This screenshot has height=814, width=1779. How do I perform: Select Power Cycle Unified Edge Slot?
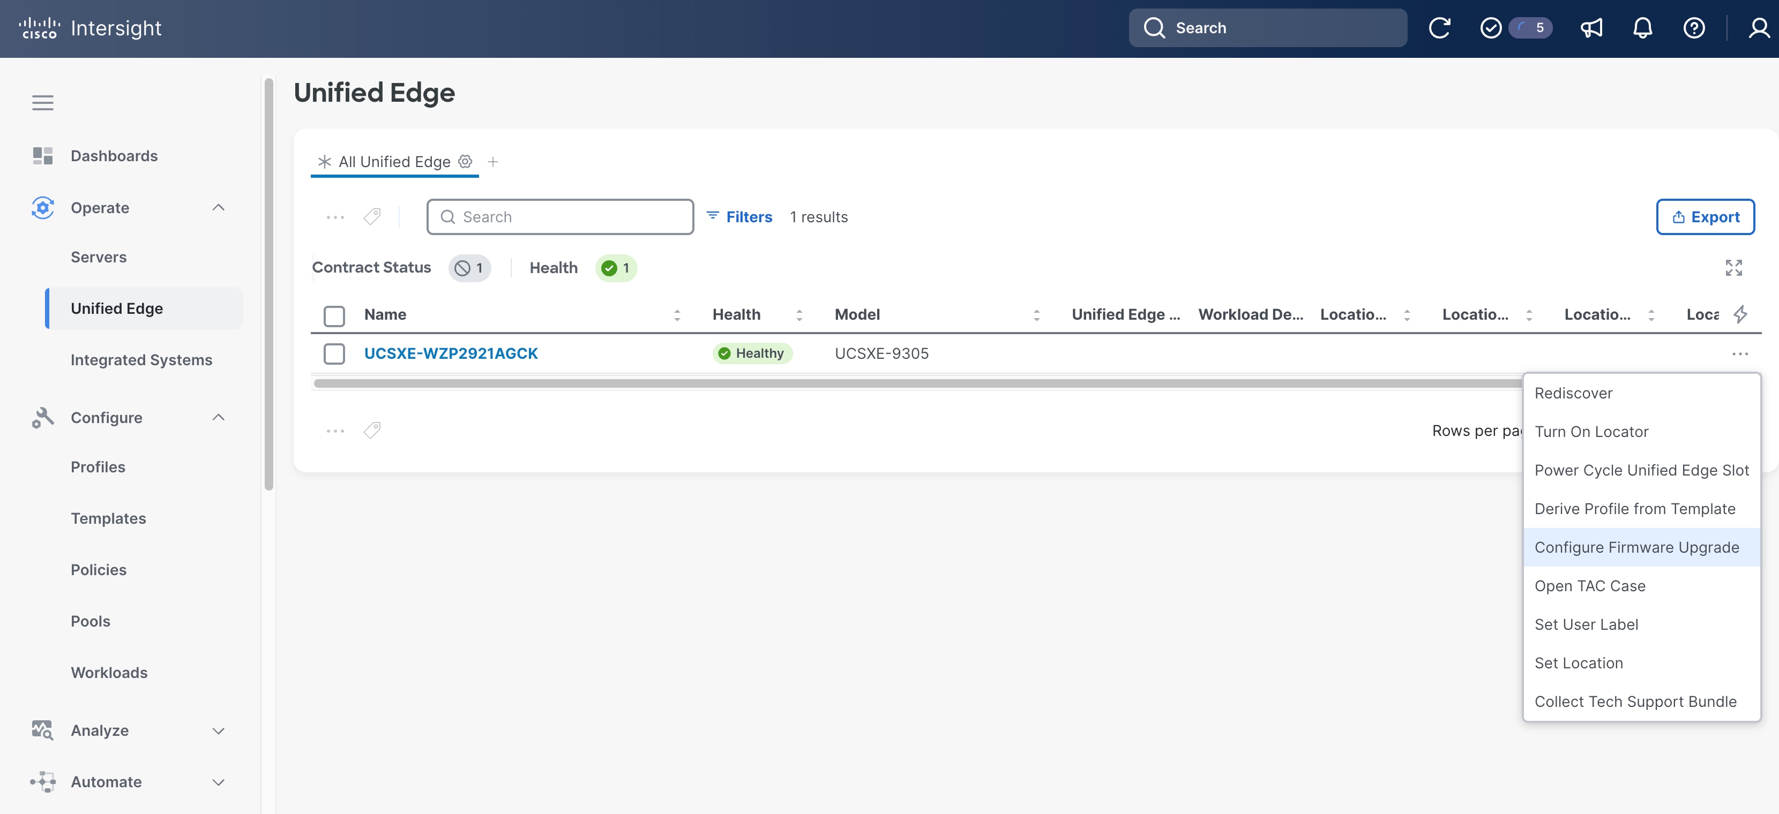tap(1642, 471)
